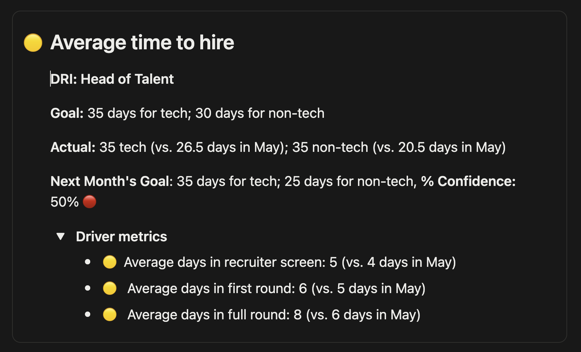Click yellow circle next to full round metric
581x352 pixels.
click(110, 315)
